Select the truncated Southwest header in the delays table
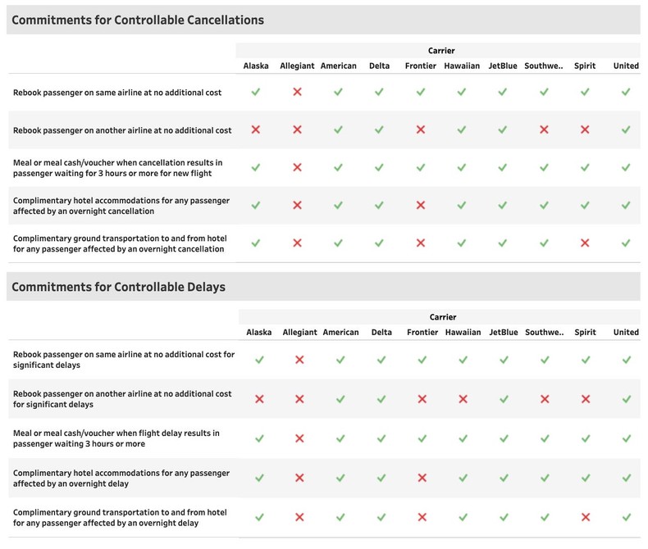The width and height of the screenshot is (648, 549). pyautogui.click(x=545, y=332)
